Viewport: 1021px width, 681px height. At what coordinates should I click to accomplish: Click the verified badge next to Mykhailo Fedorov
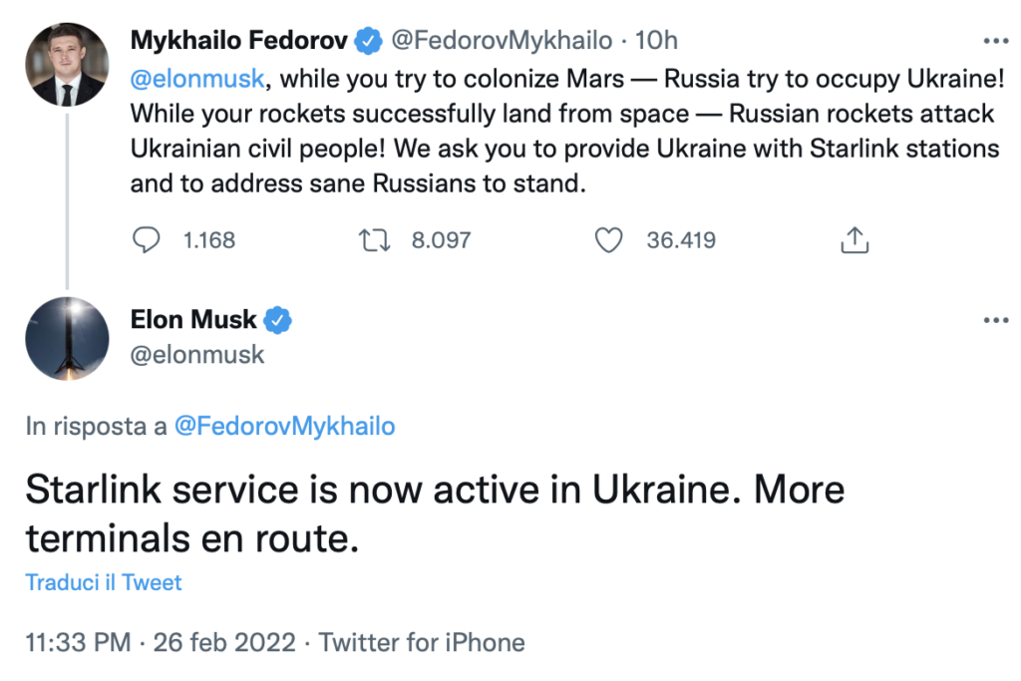(x=368, y=40)
